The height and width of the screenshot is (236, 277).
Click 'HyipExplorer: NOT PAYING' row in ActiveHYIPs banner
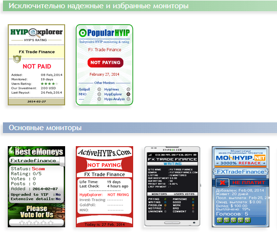tap(104, 195)
